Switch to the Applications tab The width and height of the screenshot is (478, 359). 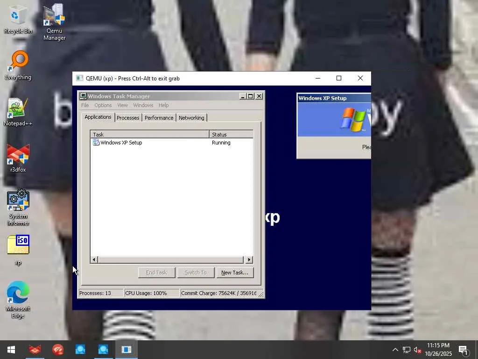tap(98, 117)
